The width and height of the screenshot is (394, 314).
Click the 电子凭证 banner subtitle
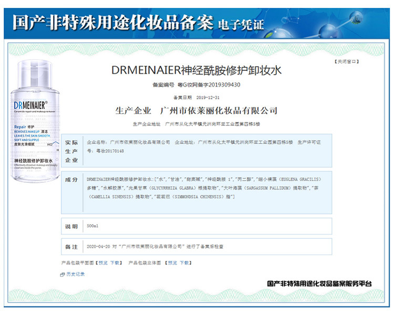coord(241,25)
